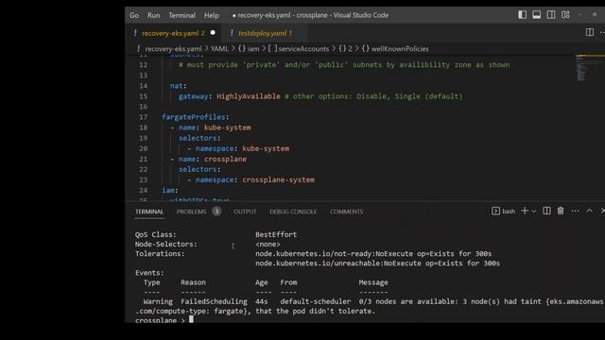Open the Go menu
The height and width of the screenshot is (340, 605).
coord(134,15)
